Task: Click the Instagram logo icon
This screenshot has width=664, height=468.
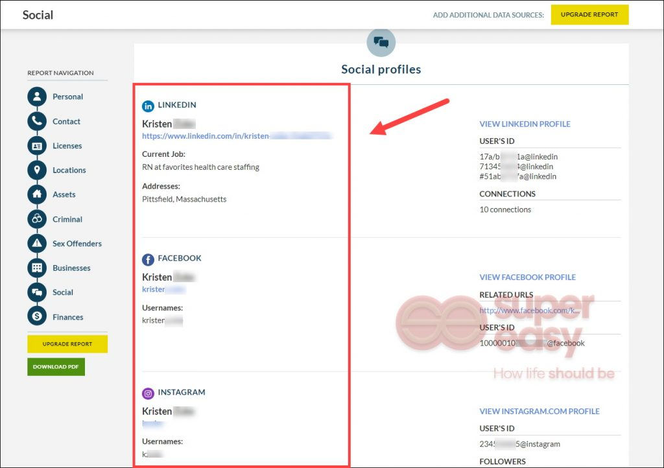Action: tap(148, 393)
